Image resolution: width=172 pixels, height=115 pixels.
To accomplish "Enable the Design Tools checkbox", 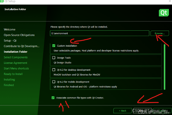I will click(54, 58).
